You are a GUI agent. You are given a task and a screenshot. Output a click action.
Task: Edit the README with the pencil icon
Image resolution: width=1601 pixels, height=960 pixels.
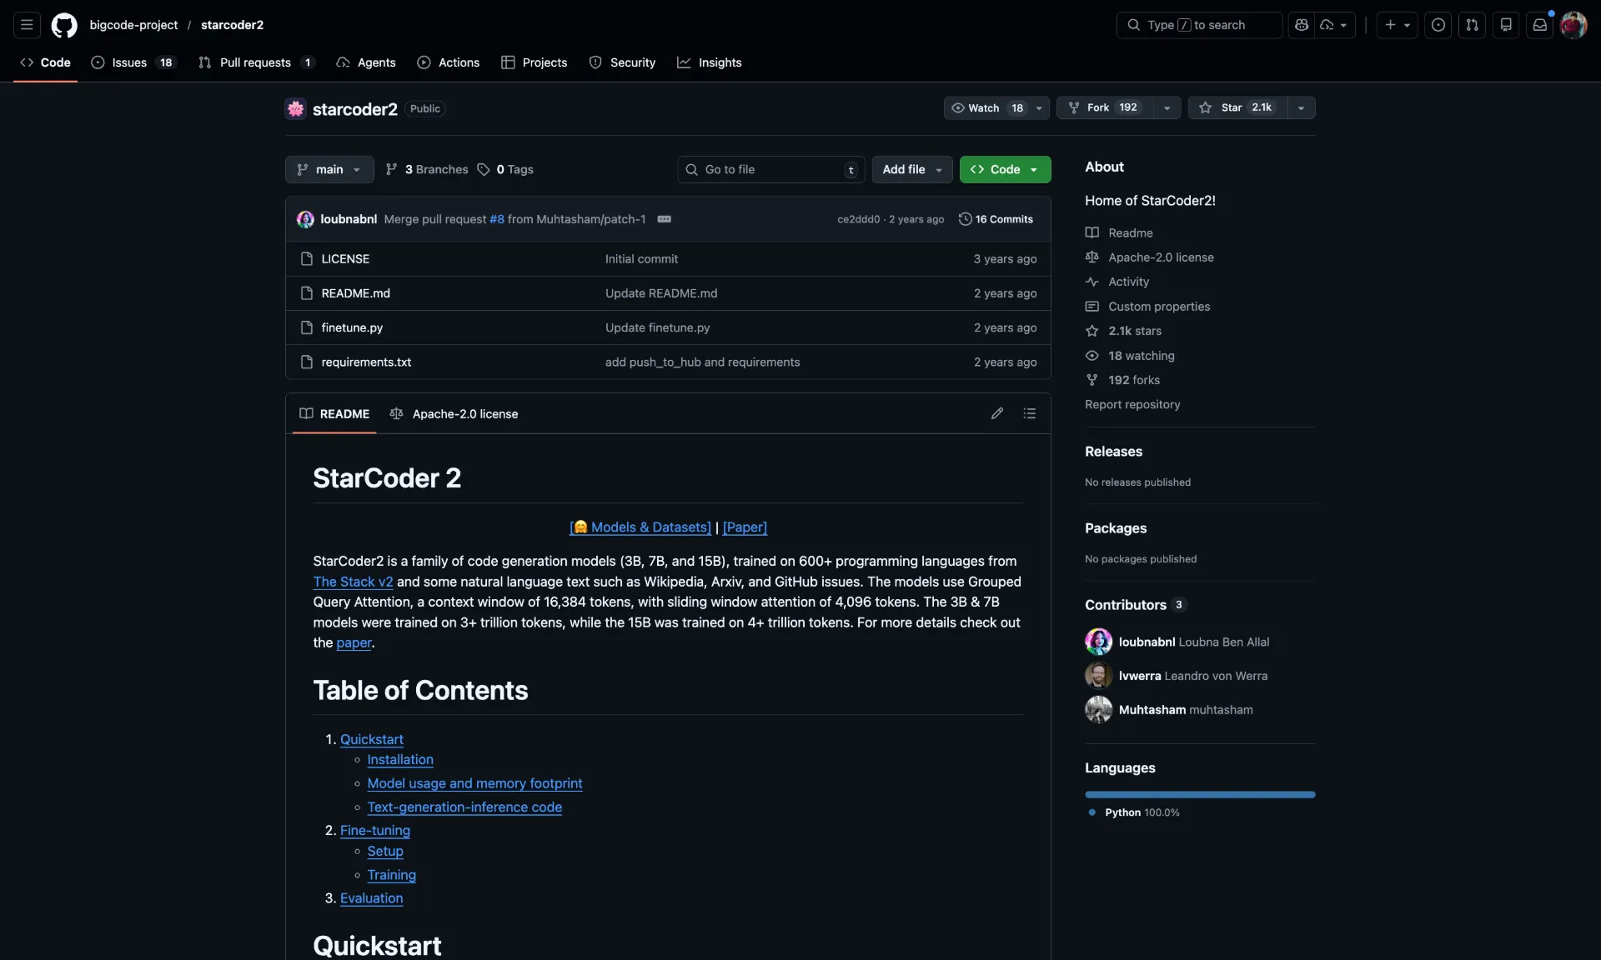(997, 413)
